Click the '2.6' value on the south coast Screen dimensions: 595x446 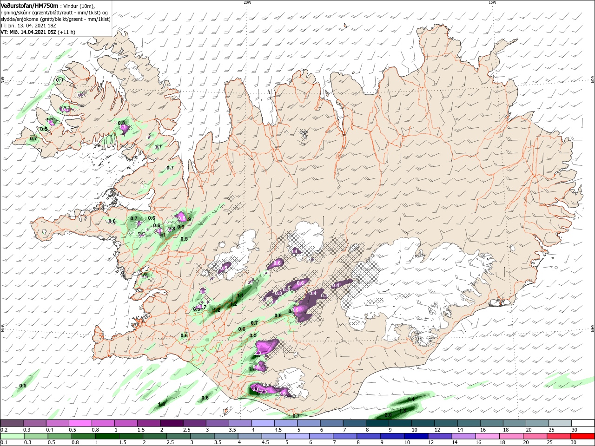256,389
